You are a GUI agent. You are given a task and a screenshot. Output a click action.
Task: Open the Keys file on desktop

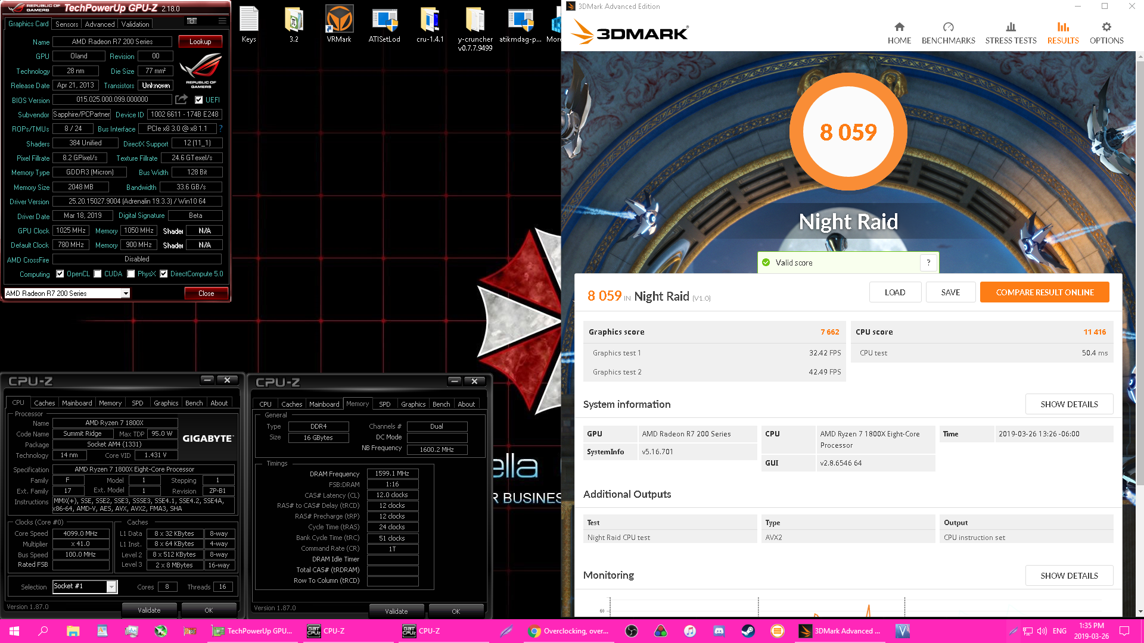pos(249,24)
